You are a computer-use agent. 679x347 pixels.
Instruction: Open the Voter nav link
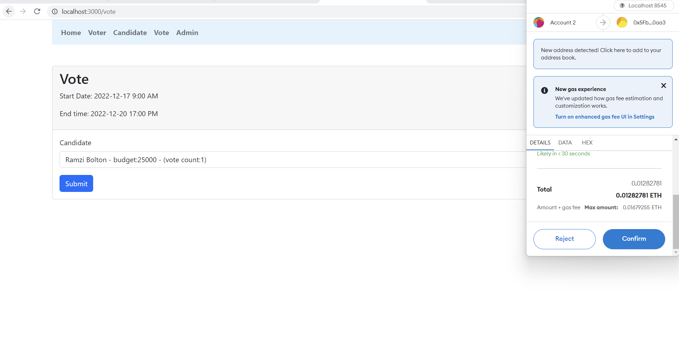(97, 33)
